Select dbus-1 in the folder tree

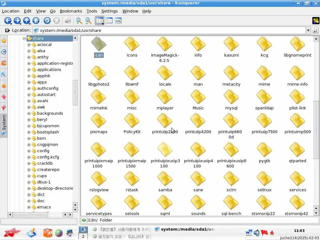44,182
